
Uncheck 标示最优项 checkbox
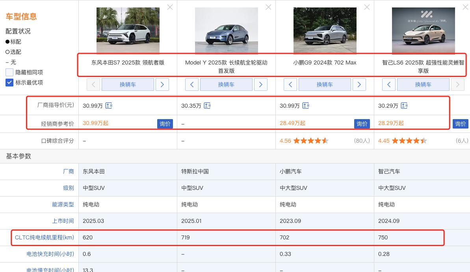pos(9,83)
